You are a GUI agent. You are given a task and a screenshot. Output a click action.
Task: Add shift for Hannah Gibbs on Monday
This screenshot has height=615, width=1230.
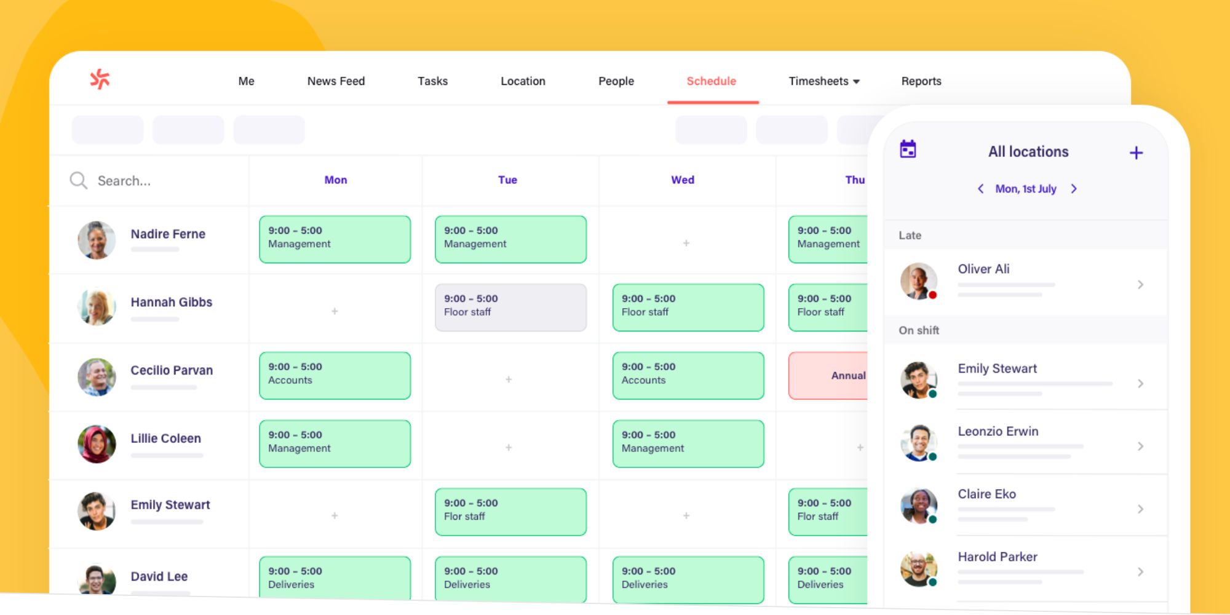click(x=335, y=312)
